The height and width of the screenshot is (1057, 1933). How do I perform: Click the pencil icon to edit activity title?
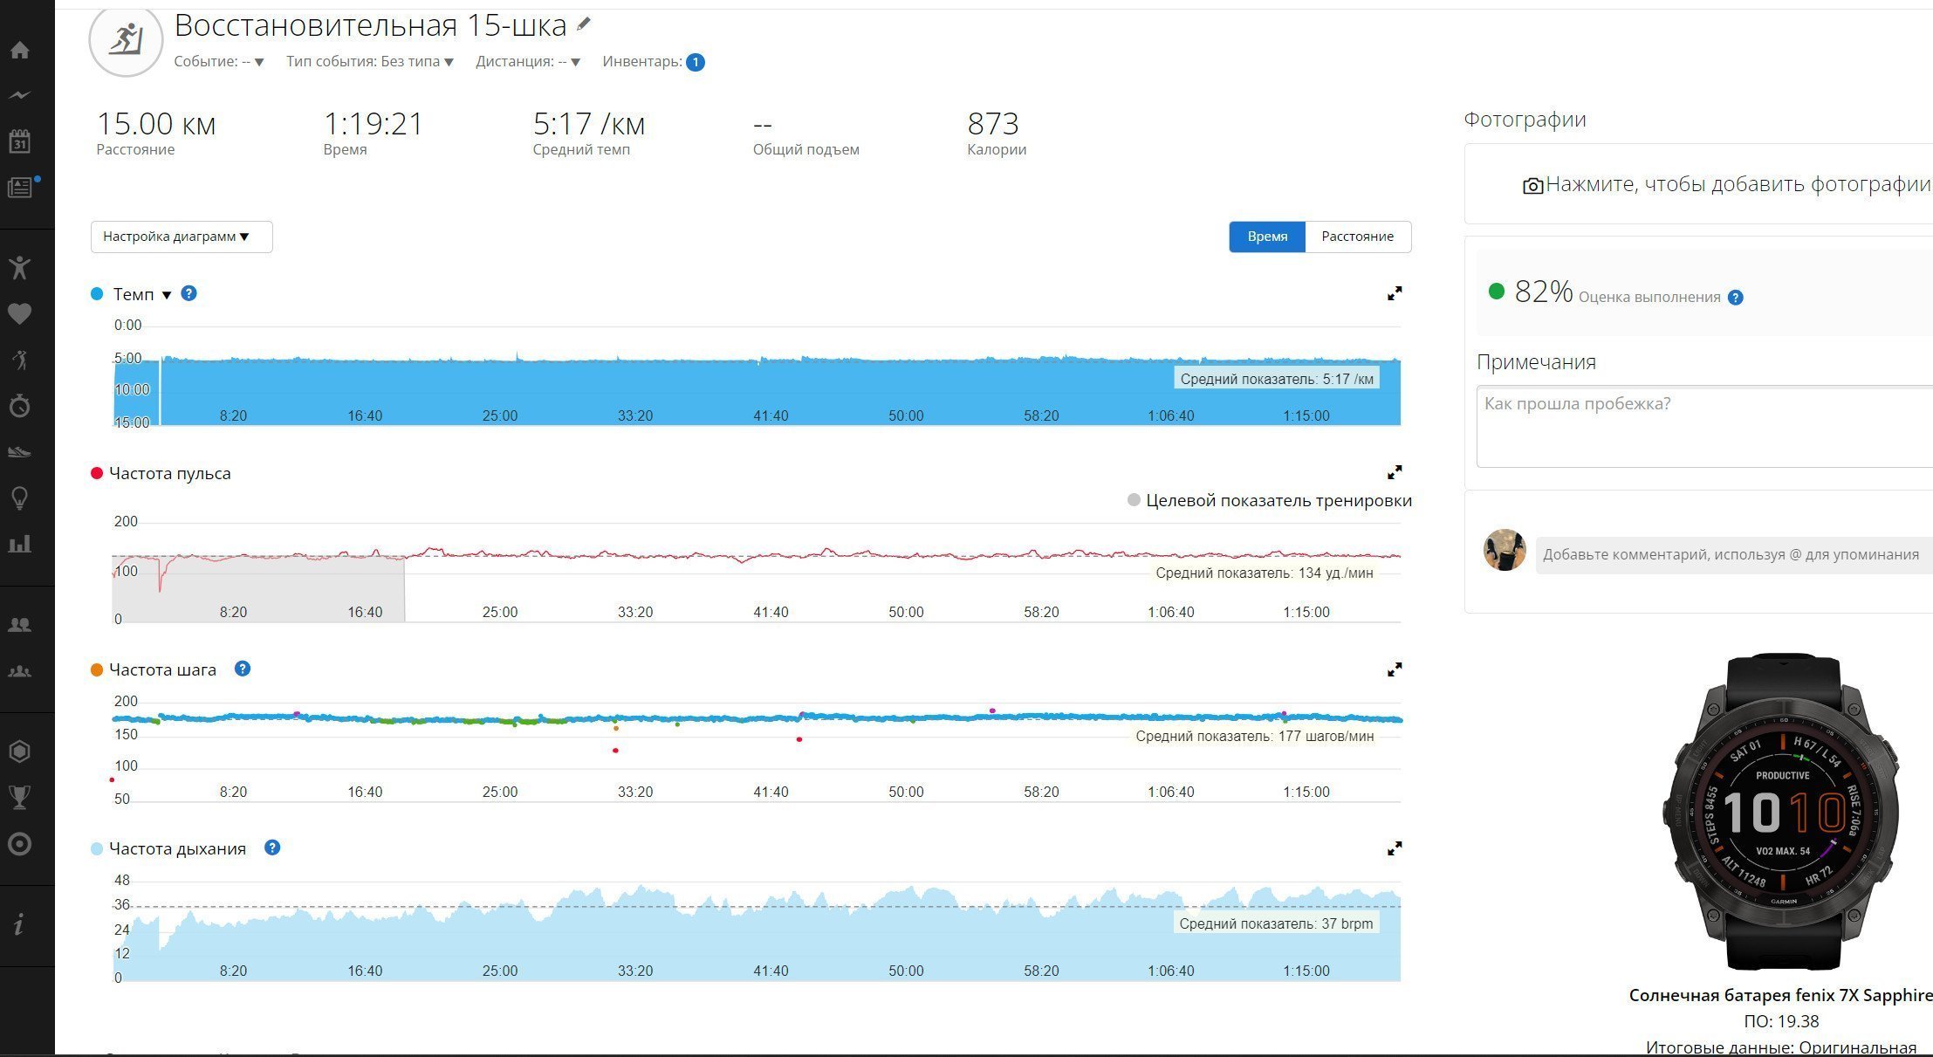[x=584, y=25]
